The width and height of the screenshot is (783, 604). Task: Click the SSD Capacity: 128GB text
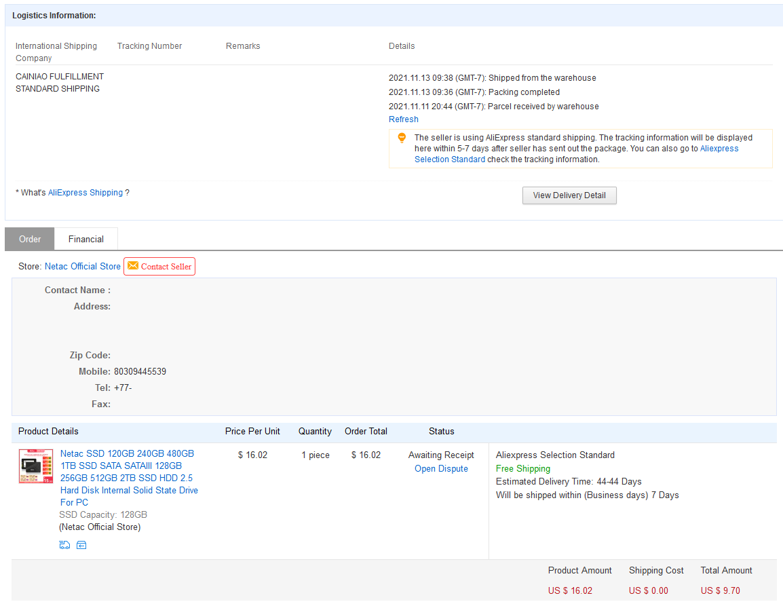[103, 514]
